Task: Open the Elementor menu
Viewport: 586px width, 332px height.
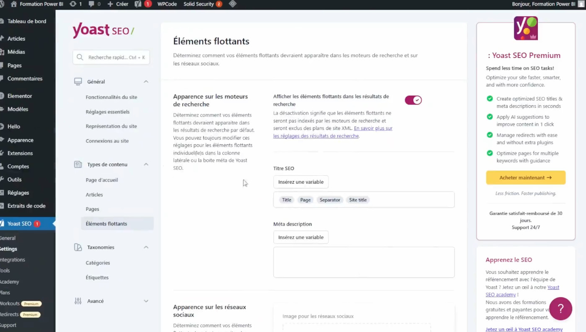Action: (x=20, y=96)
